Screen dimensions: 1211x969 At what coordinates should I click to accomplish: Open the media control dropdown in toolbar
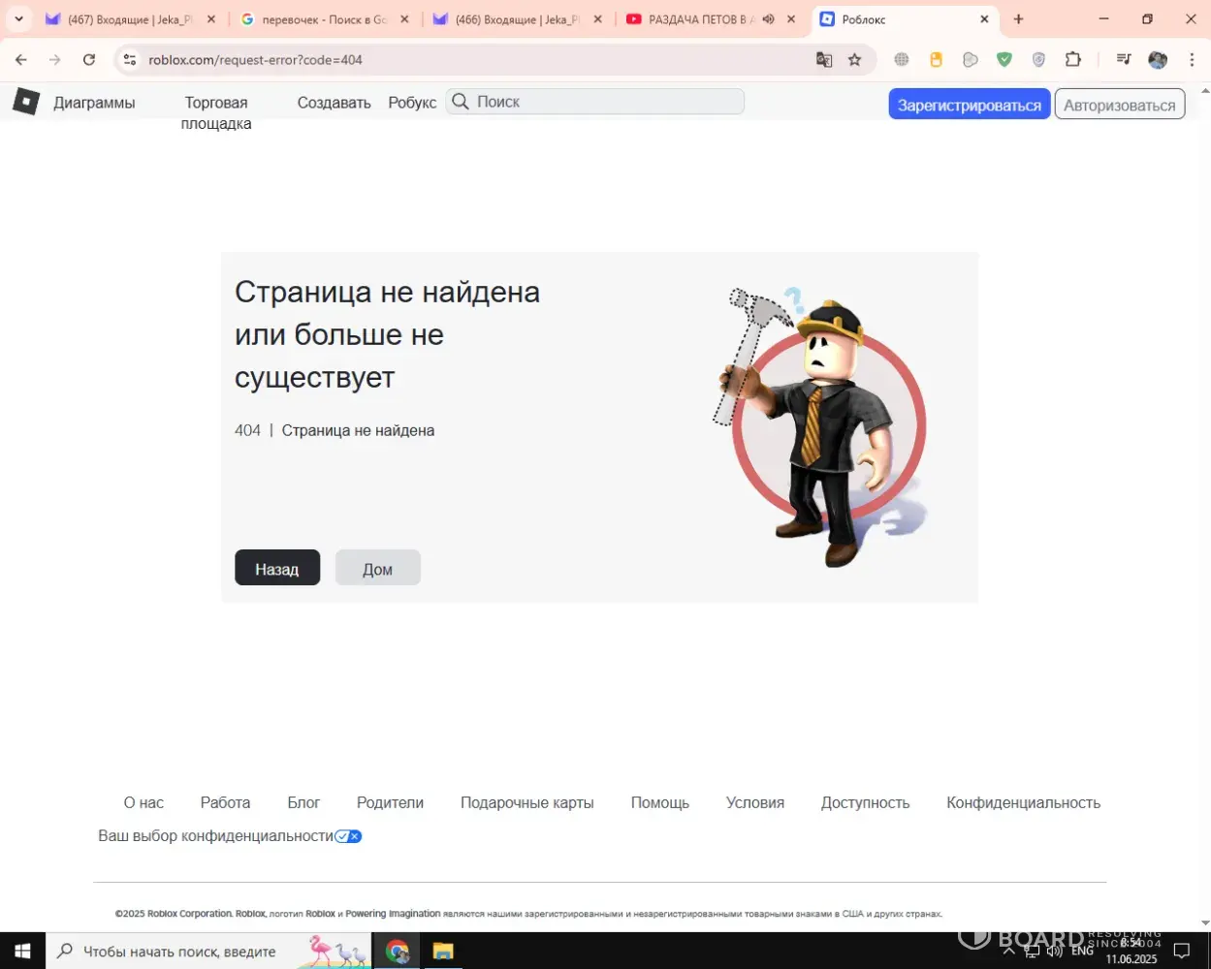click(x=1124, y=60)
